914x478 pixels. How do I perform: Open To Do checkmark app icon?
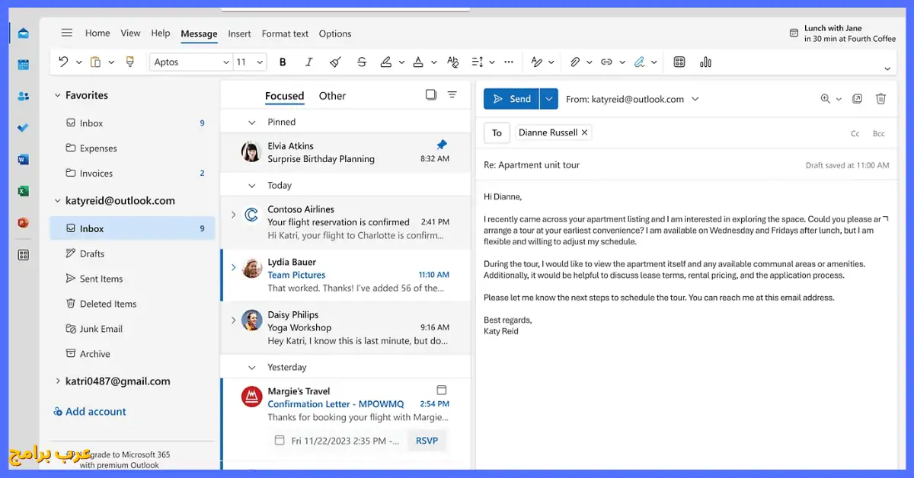24,128
